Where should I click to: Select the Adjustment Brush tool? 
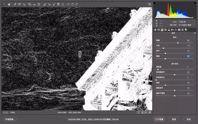54,4
